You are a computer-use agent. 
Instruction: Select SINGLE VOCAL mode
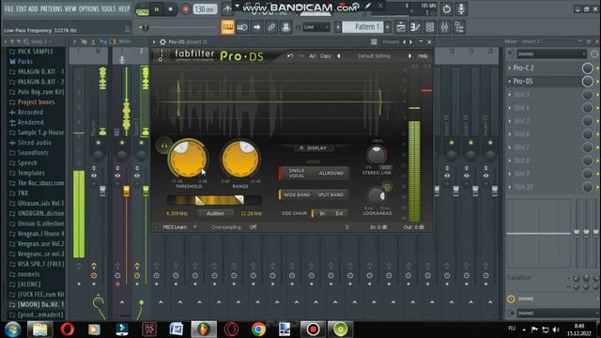click(297, 173)
